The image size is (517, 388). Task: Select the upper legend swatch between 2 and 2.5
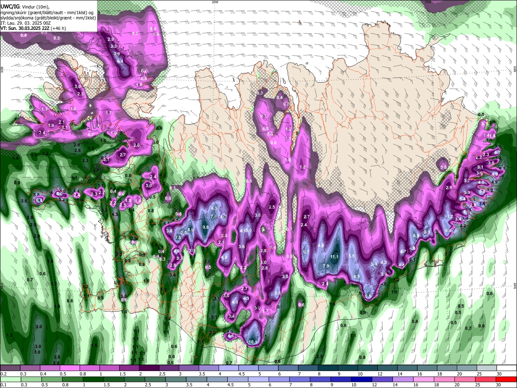click(x=149, y=368)
